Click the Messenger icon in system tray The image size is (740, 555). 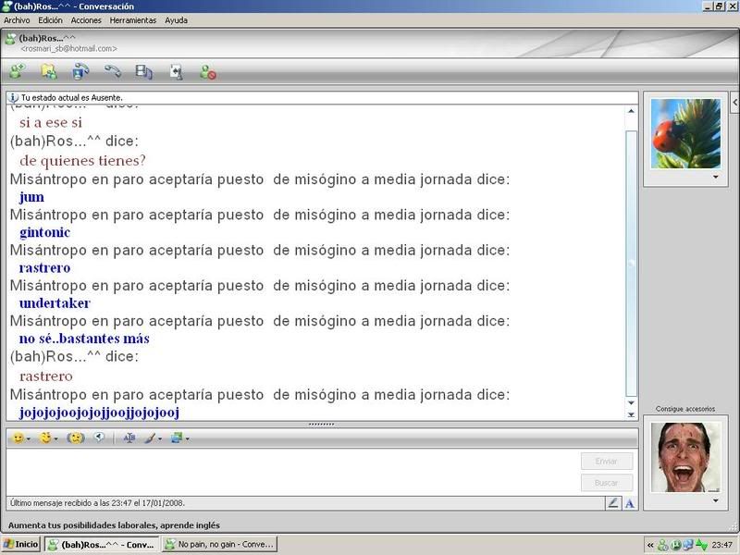click(663, 545)
